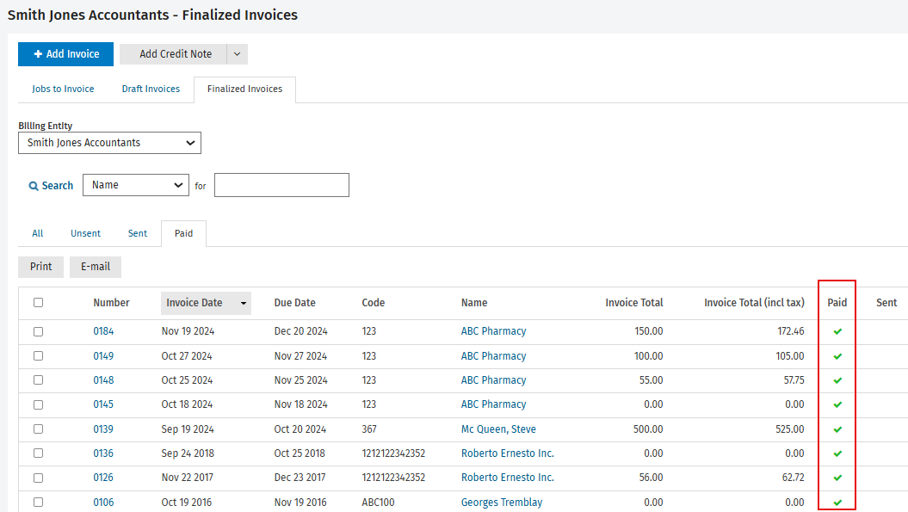
Task: Open invoice number 0106
Action: pyautogui.click(x=103, y=503)
